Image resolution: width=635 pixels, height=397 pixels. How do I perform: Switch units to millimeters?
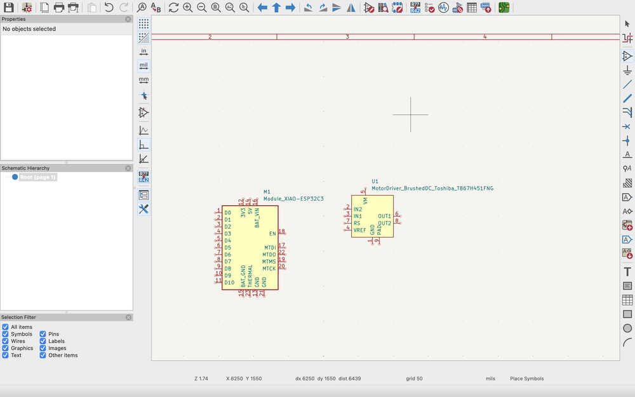click(x=144, y=80)
